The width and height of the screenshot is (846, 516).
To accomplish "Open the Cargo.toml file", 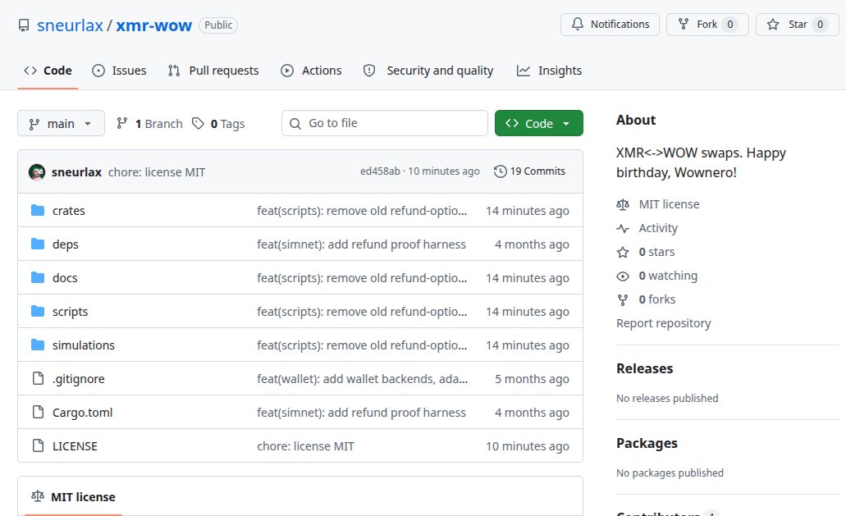I will [x=83, y=413].
